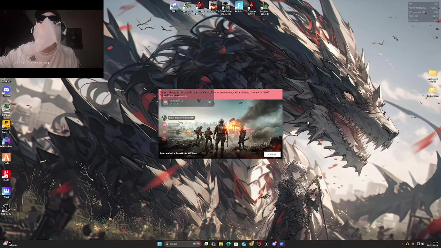Launch Grand Theft Auto V shortcut
Viewport: 441px width, 248px height.
point(187,8)
